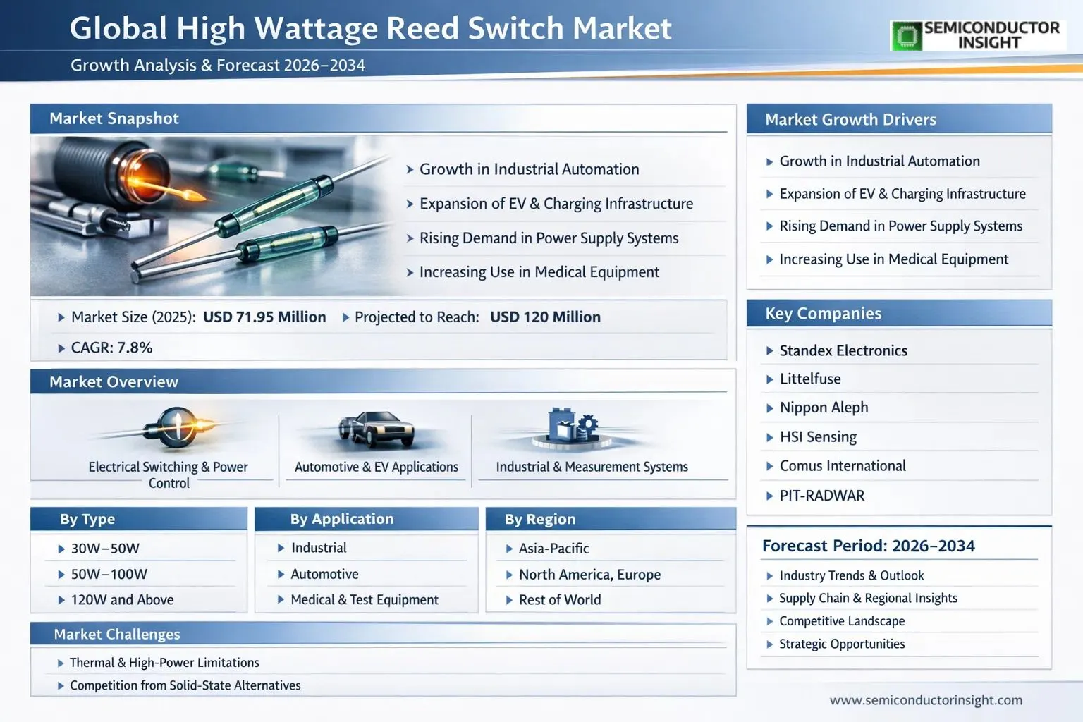1083x722 pixels.
Task: Click 'Industry Trends & Outlook' item
Action: point(851,575)
